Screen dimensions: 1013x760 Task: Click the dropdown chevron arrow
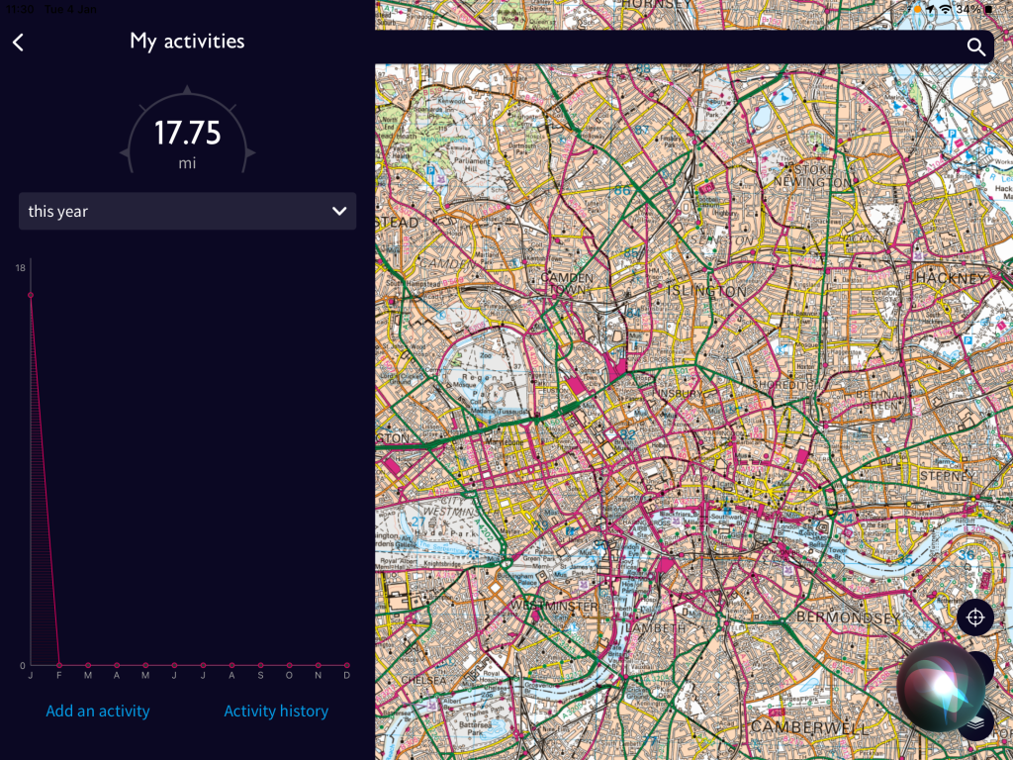(x=338, y=211)
